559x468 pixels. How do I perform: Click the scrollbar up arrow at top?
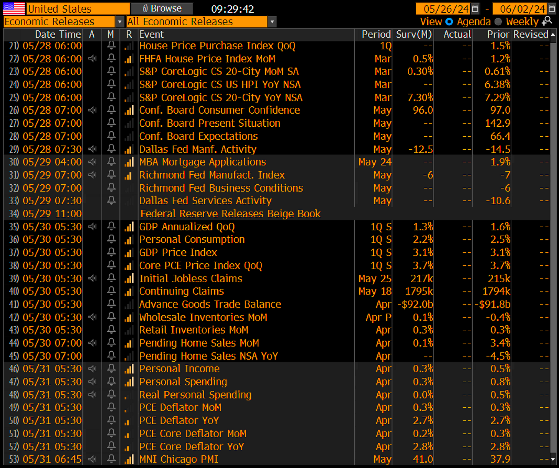pos(553,35)
